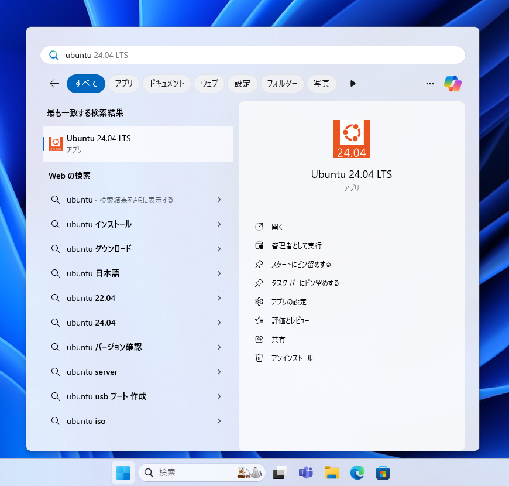Screen dimensions: 509x486
Task: Open the three-dots more options menu
Action: point(430,84)
